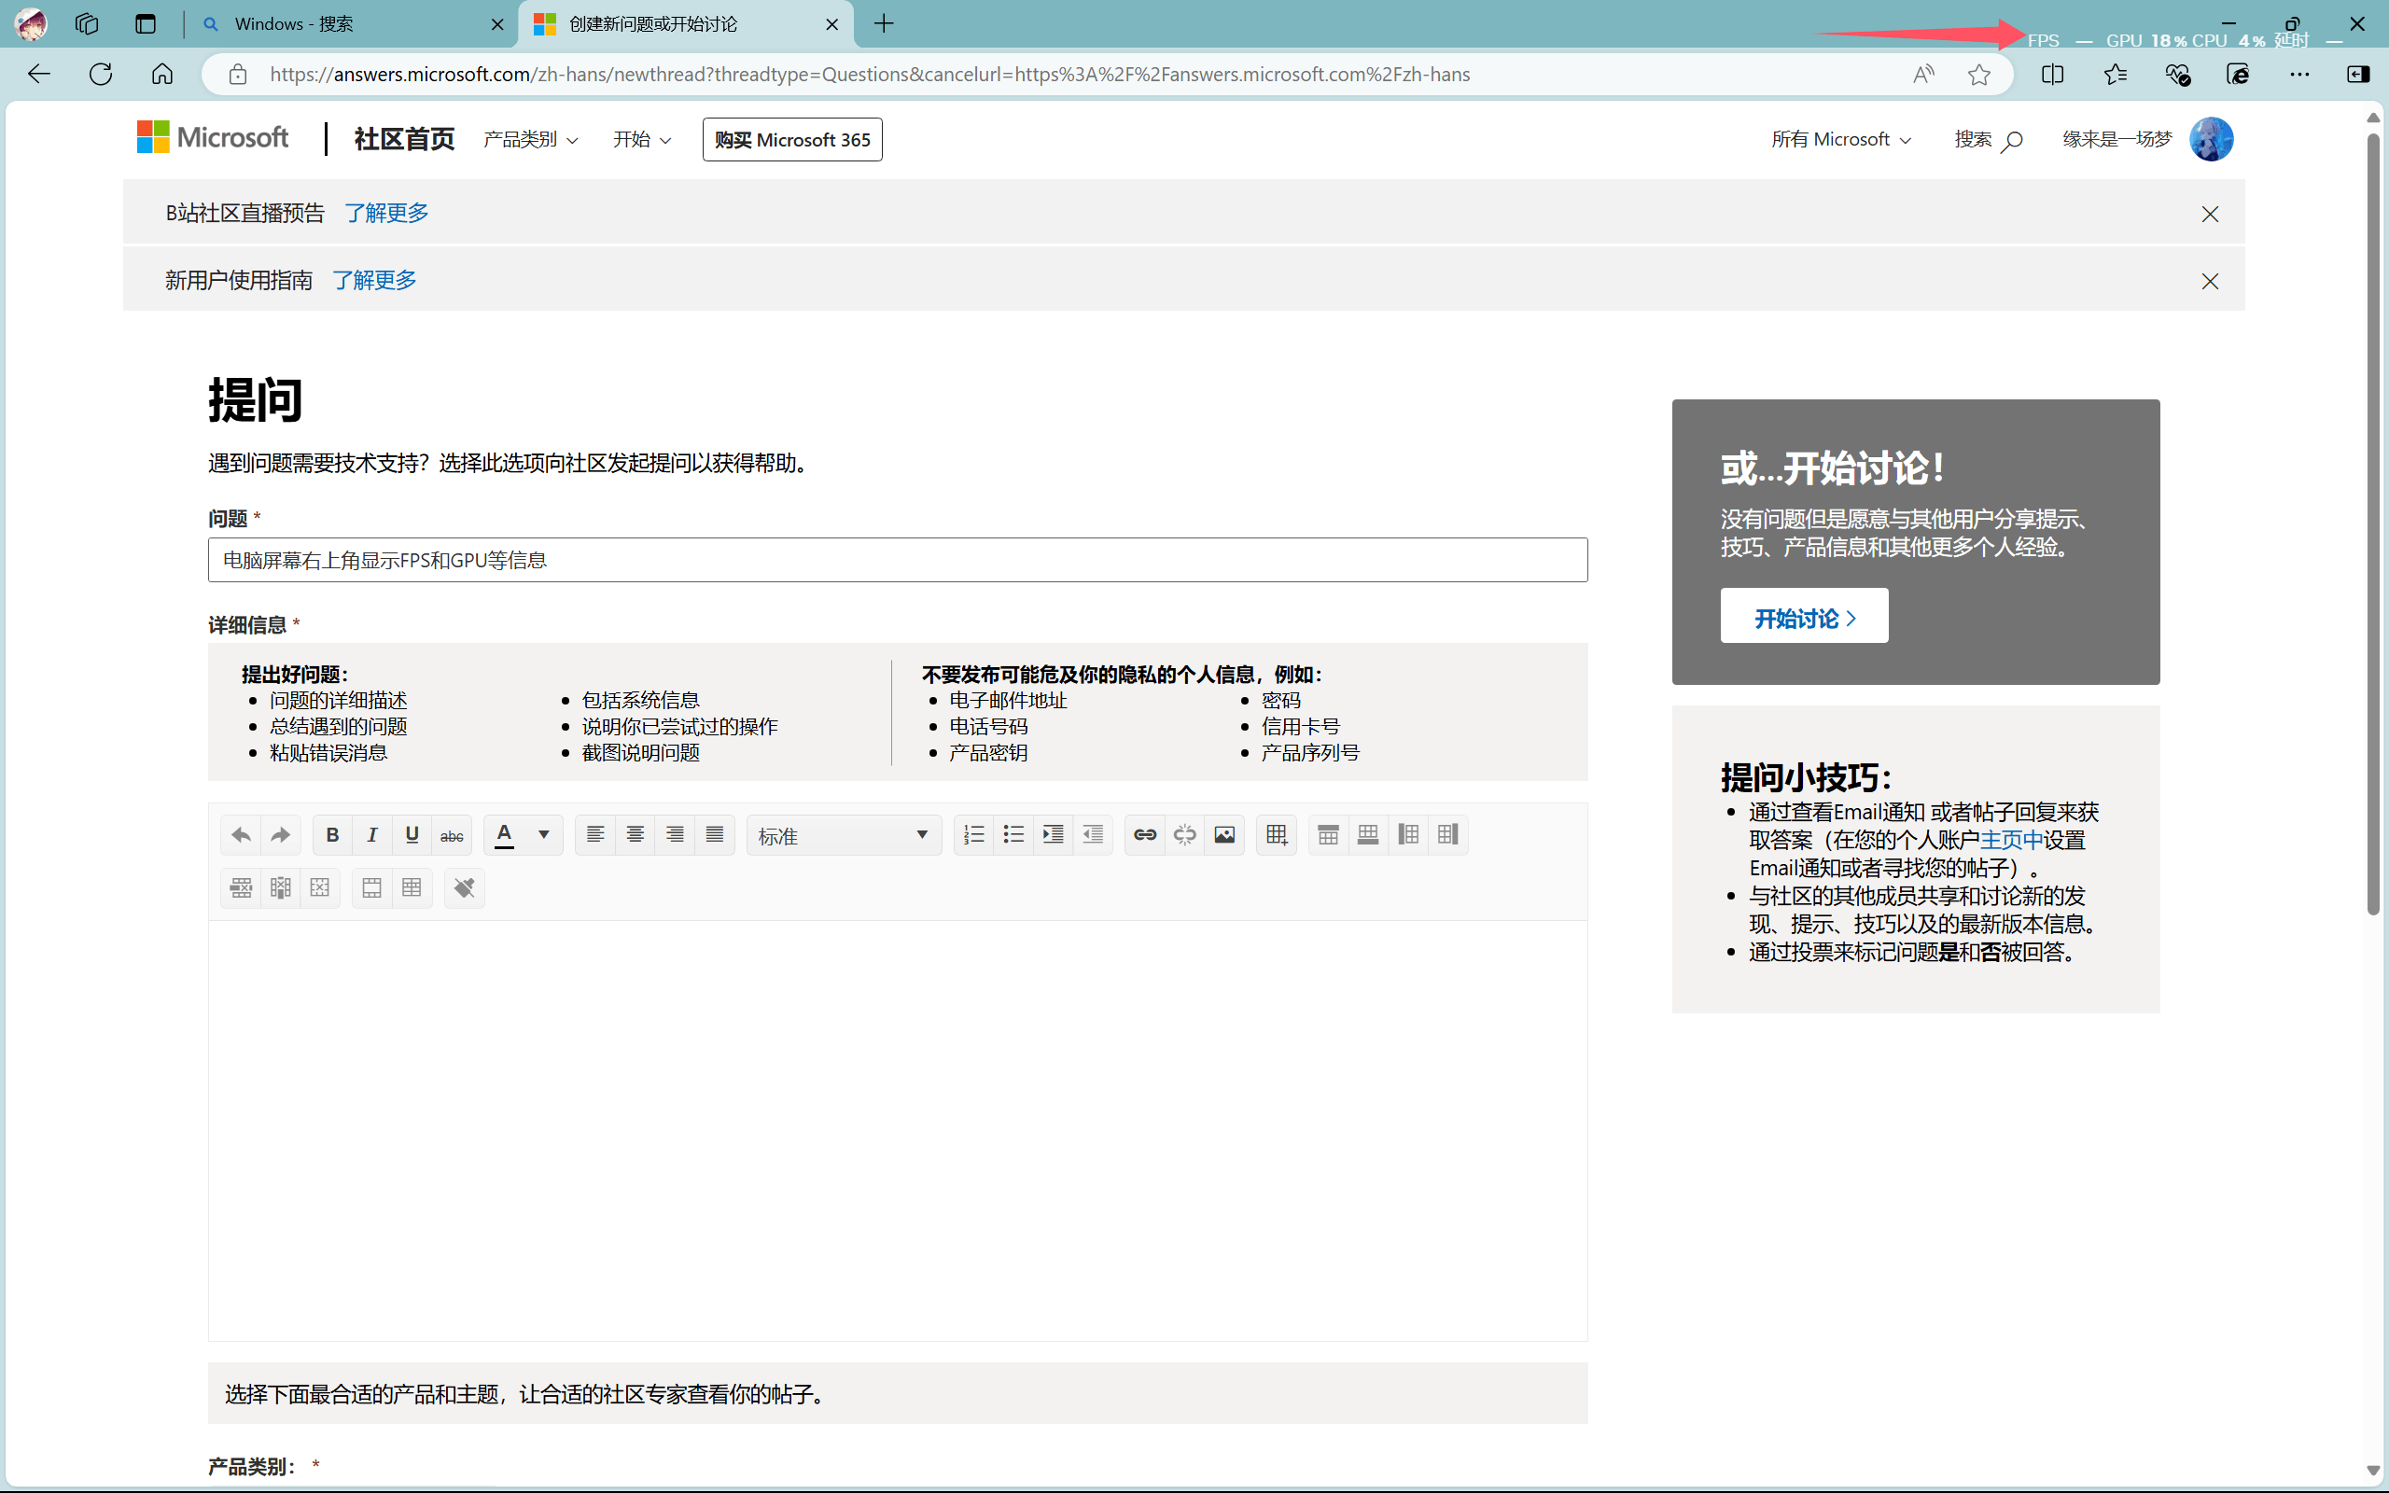Click the insert hyperlink icon

(1144, 834)
